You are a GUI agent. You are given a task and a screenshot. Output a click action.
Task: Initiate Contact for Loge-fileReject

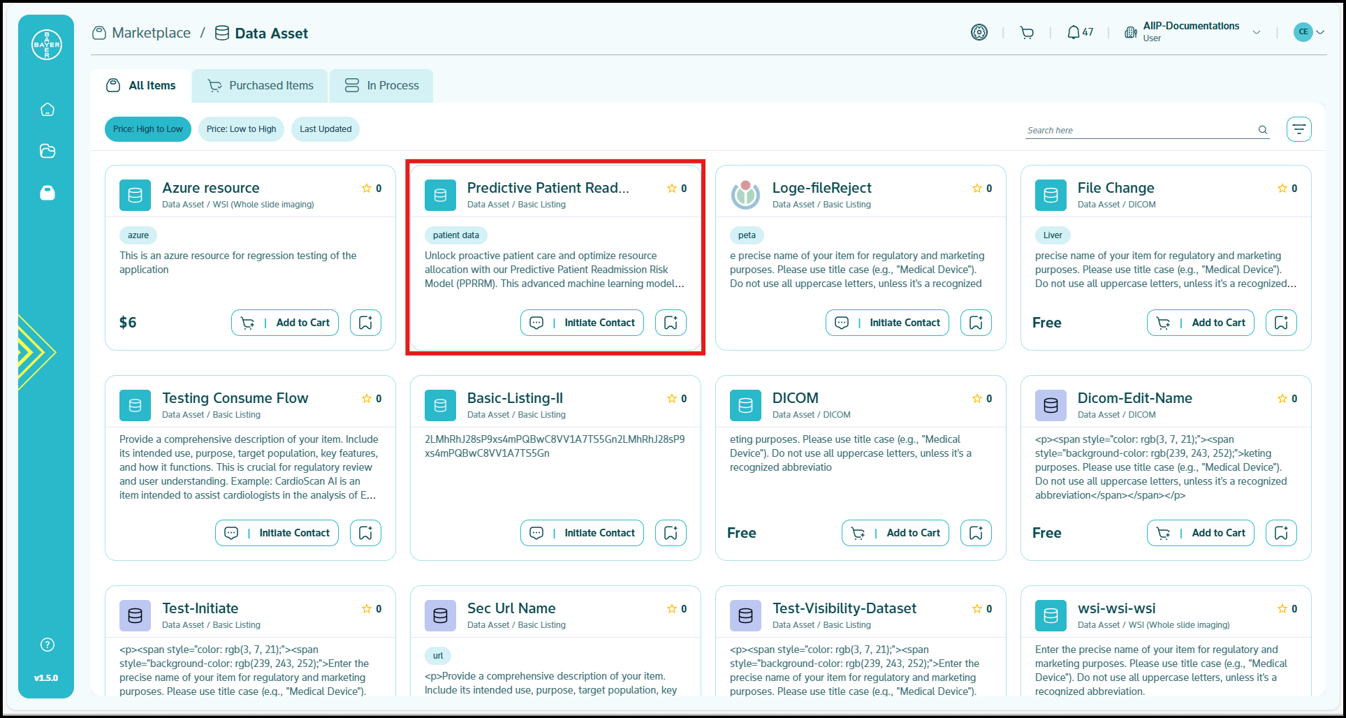[887, 323]
